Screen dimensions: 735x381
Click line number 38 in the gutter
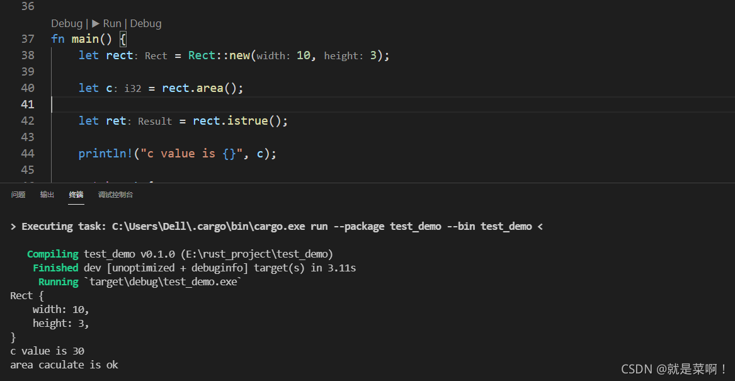pos(28,55)
